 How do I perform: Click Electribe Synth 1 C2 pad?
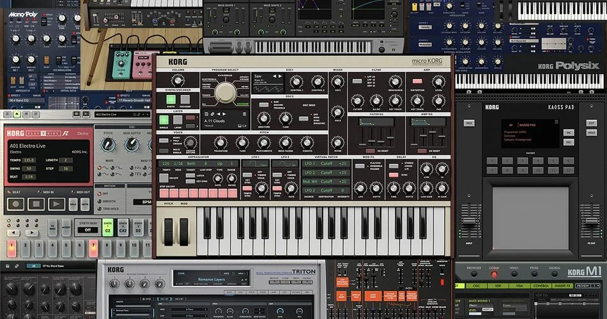(107, 227)
